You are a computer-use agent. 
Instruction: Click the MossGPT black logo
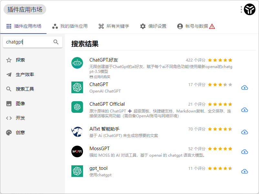pyautogui.click(x=77, y=151)
